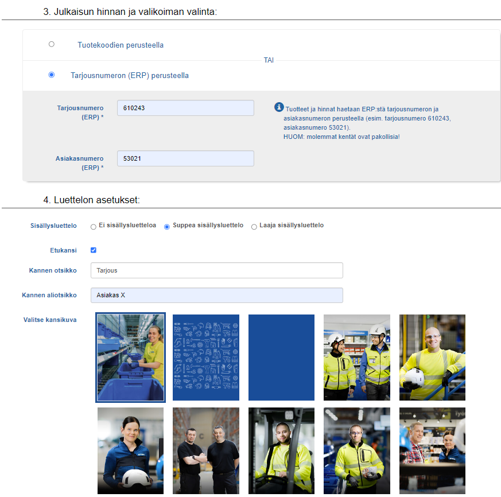Screen dimensions: 501x497
Task: Click Kannen aliotsikko field with Asiakas X
Action: point(216,296)
